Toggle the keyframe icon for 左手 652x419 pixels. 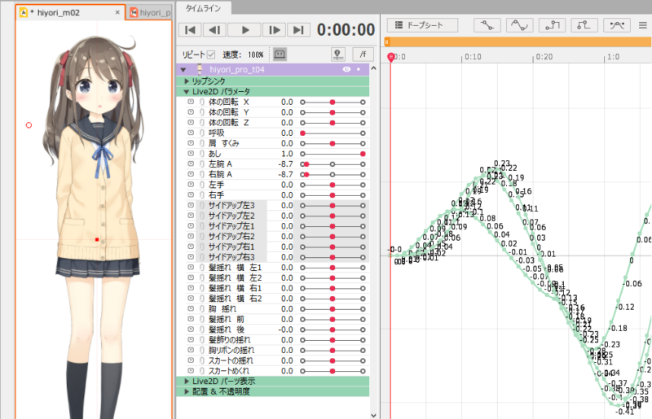(191, 185)
